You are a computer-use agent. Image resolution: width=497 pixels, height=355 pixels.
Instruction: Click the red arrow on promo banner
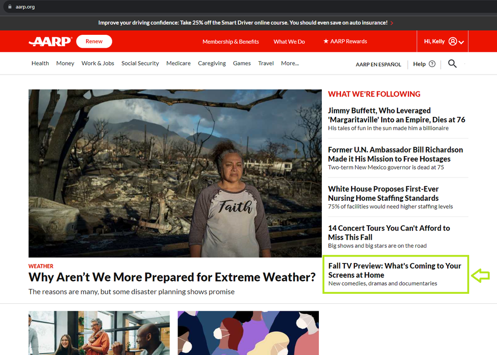pyautogui.click(x=392, y=23)
